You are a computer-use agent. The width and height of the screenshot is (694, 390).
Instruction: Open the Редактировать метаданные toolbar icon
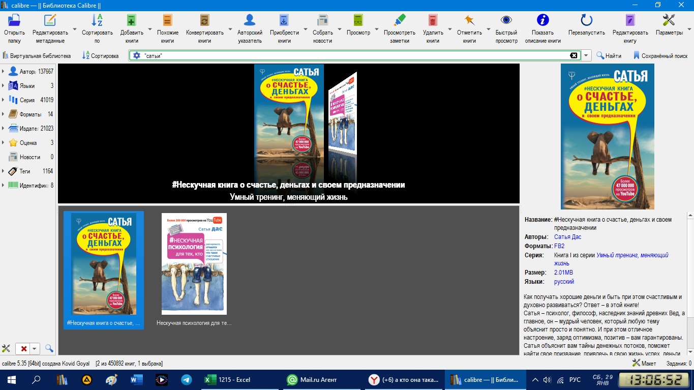(x=50, y=20)
